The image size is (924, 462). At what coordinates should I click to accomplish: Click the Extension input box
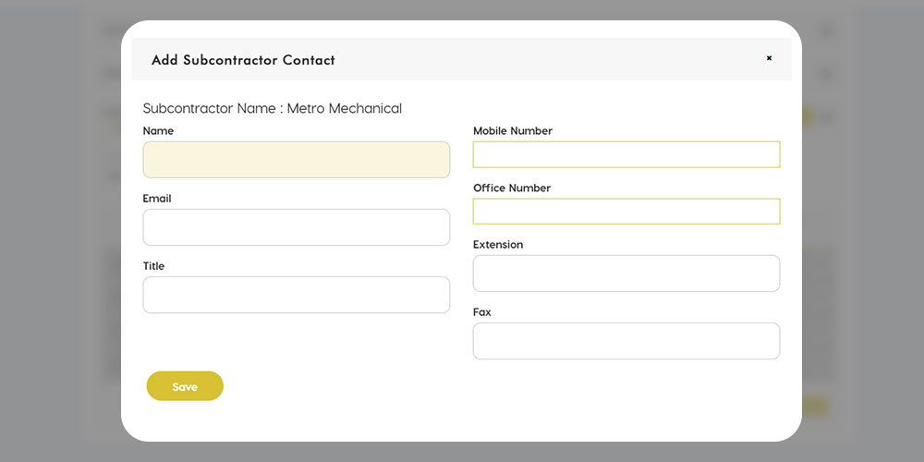[x=626, y=274]
